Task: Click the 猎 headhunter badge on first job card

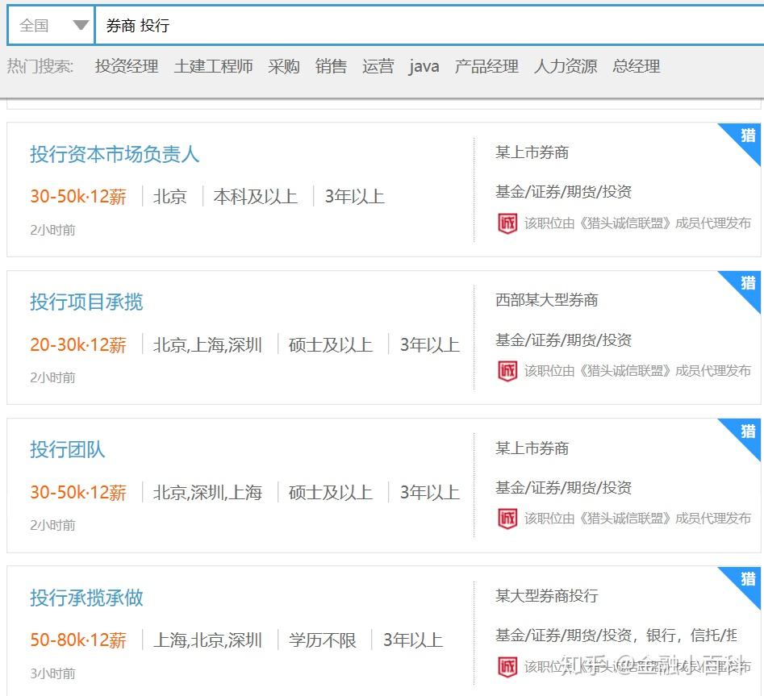Action: [x=747, y=135]
